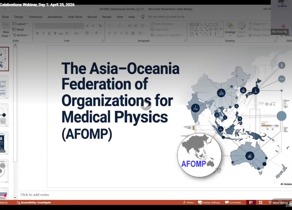Click the Bold formatting icon
This screenshot has width=292, height=210.
[x=37, y=33]
